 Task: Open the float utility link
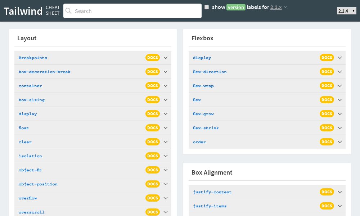click(24, 128)
